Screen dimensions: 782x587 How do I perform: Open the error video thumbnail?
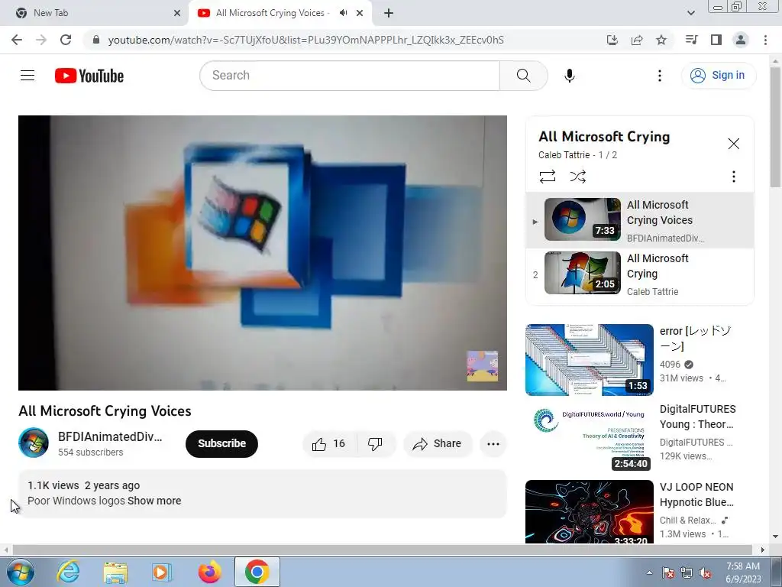589,359
